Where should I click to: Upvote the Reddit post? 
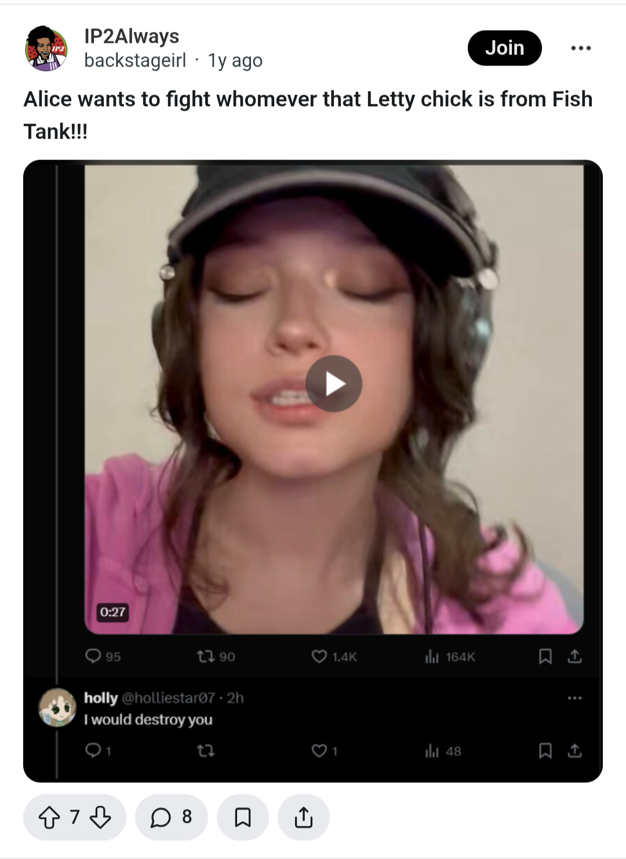click(49, 817)
